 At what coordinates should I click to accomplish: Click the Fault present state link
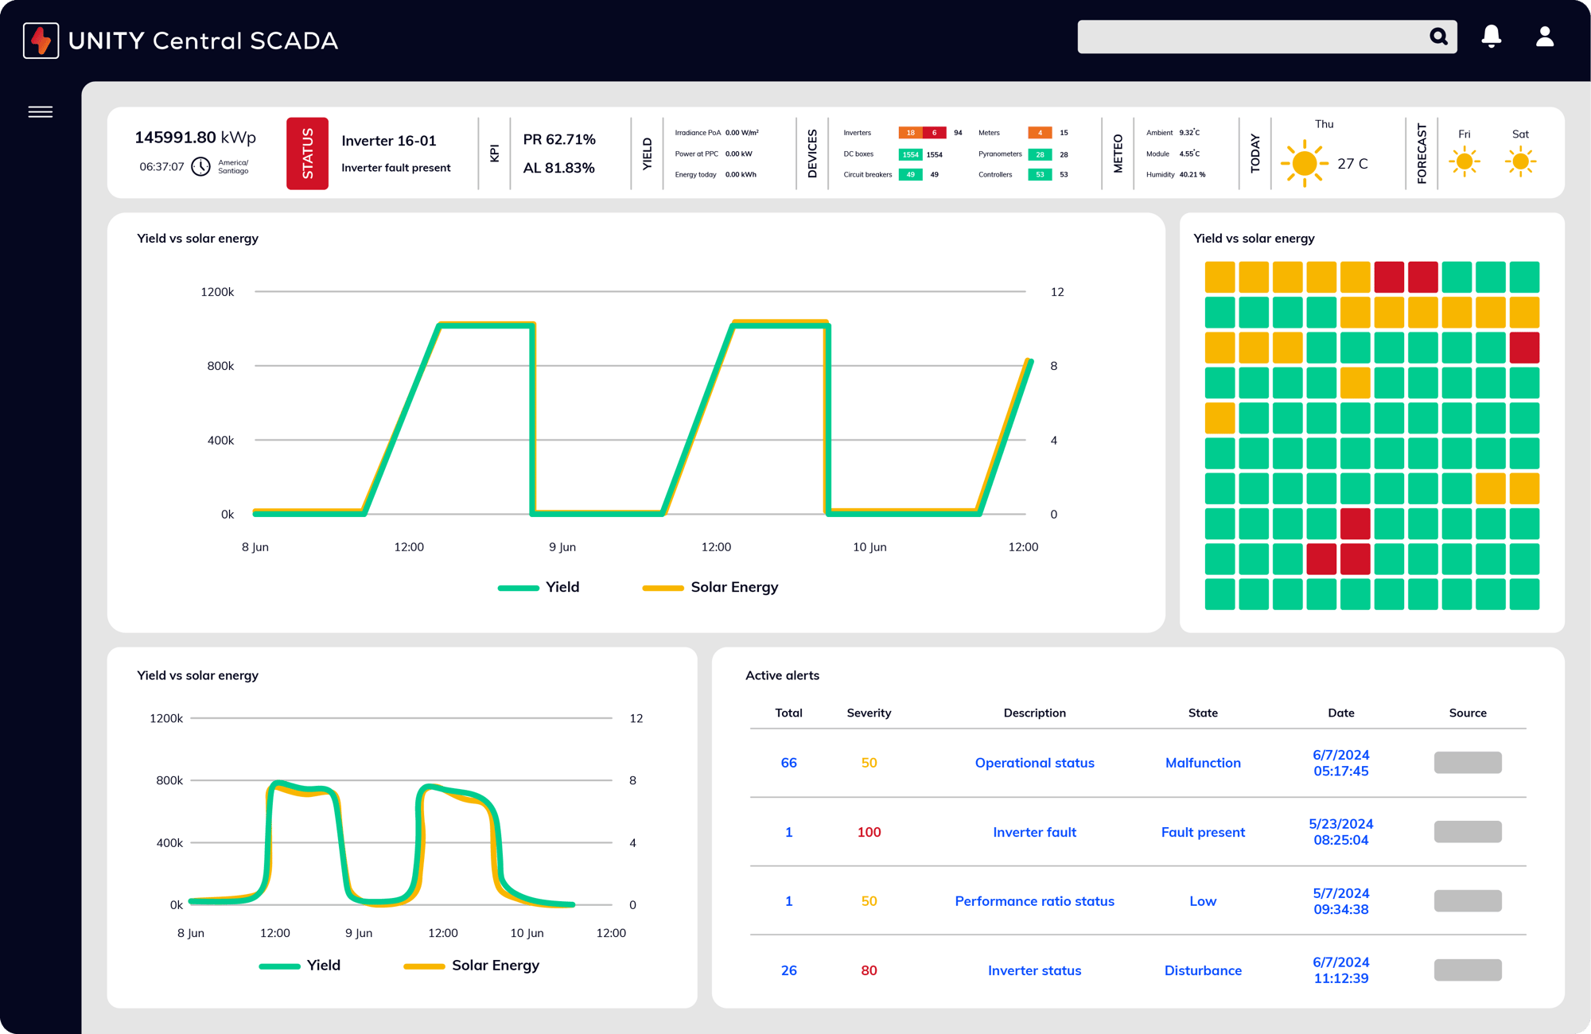click(1203, 832)
